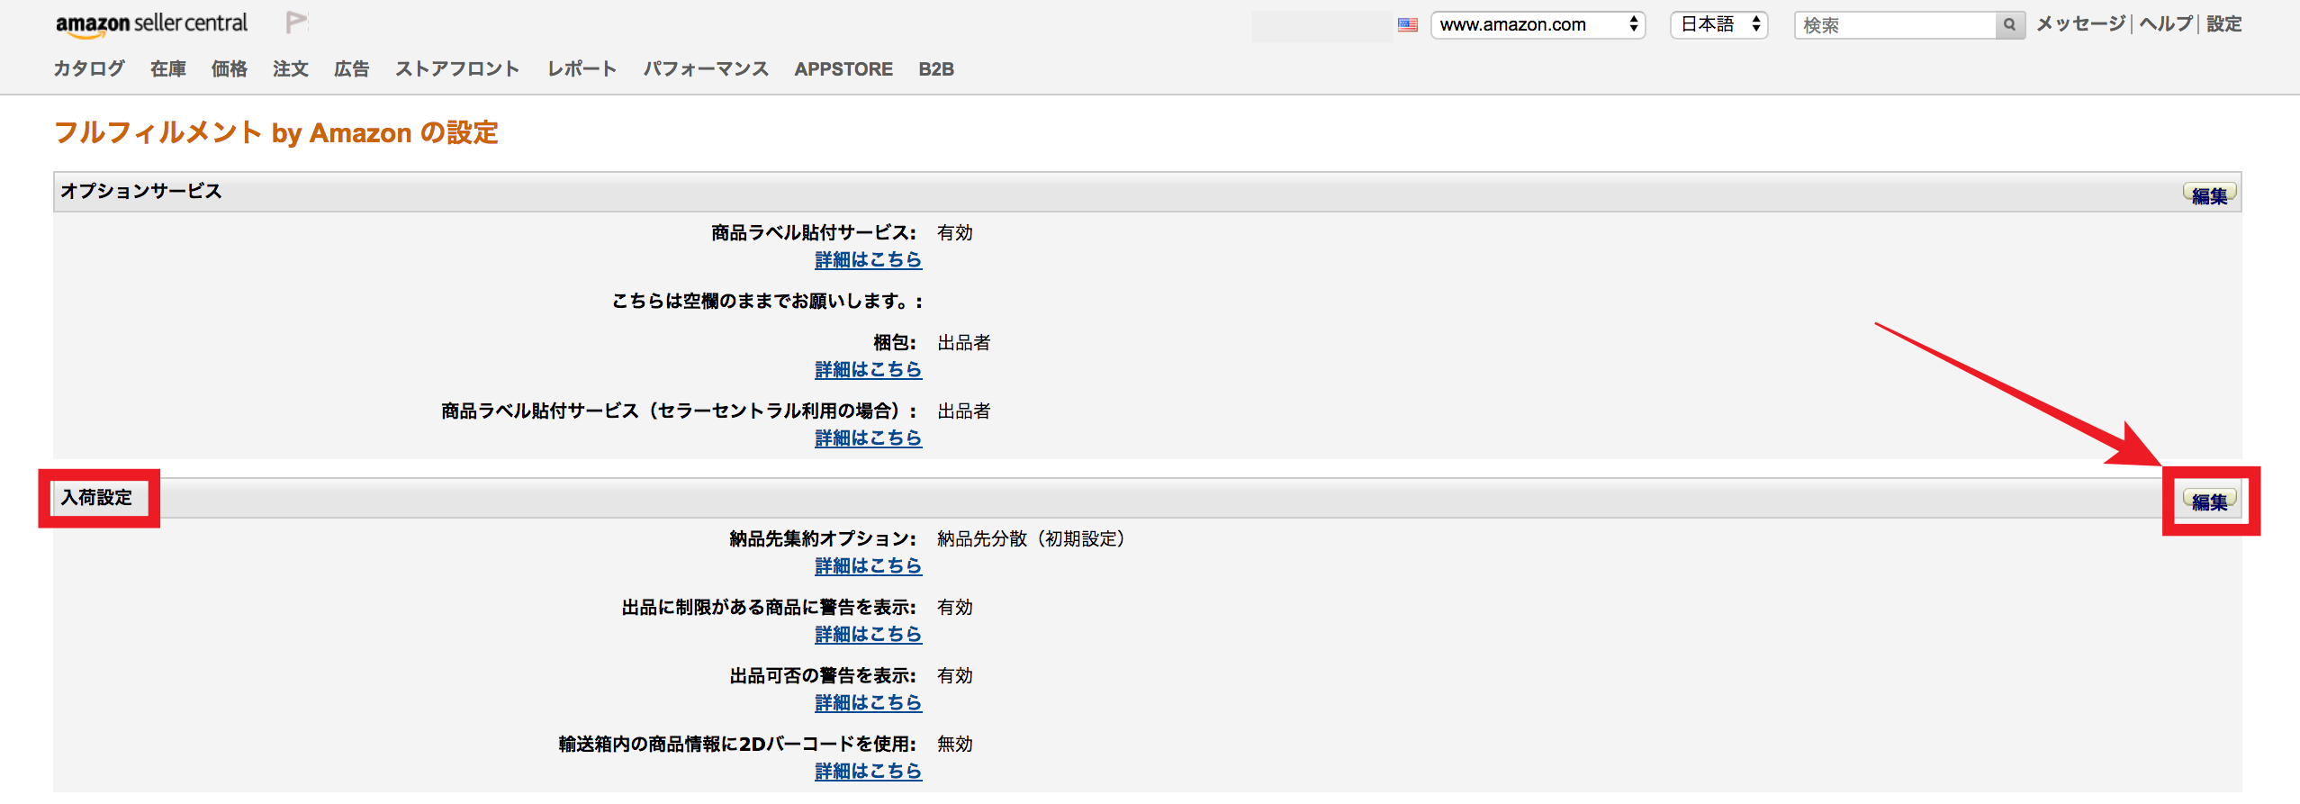Click the Amazon Seller Central logo
The width and height of the screenshot is (2300, 804).
pyautogui.click(x=151, y=24)
